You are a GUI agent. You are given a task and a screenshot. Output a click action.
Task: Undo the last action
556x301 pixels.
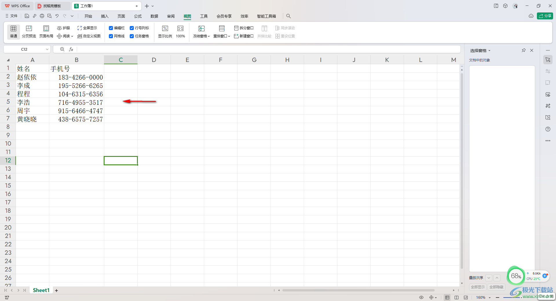[57, 16]
